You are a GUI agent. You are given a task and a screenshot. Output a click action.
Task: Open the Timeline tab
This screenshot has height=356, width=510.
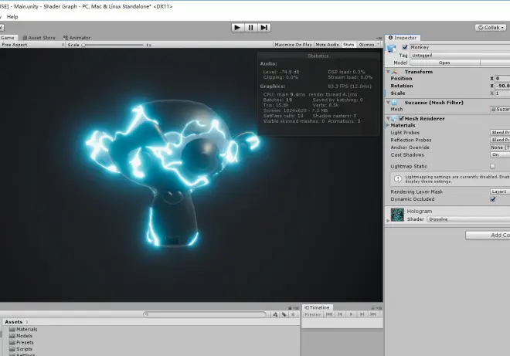(317, 307)
